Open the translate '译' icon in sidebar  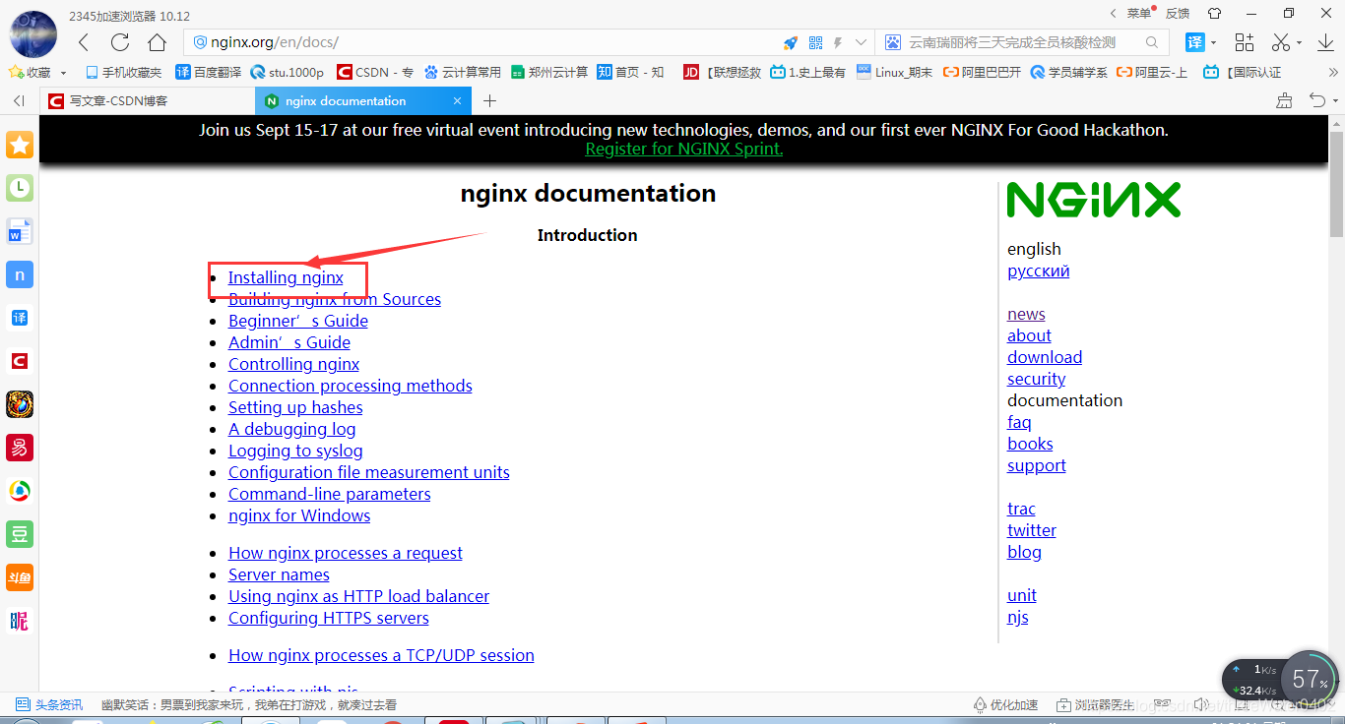(20, 318)
